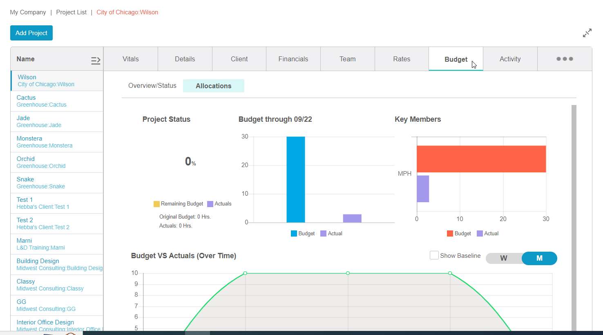The height and width of the screenshot is (335, 603).
Task: Go to My Company breadcrumb
Action: pos(28,12)
